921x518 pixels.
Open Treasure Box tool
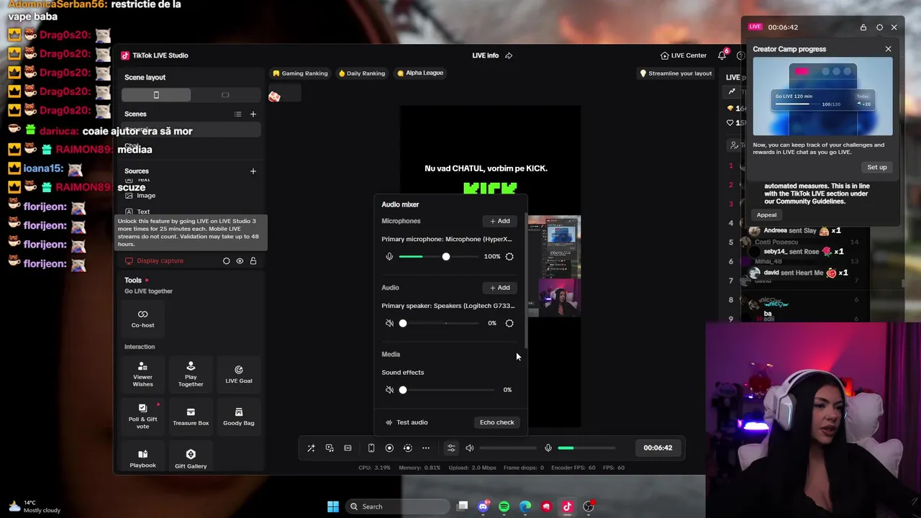pyautogui.click(x=191, y=417)
